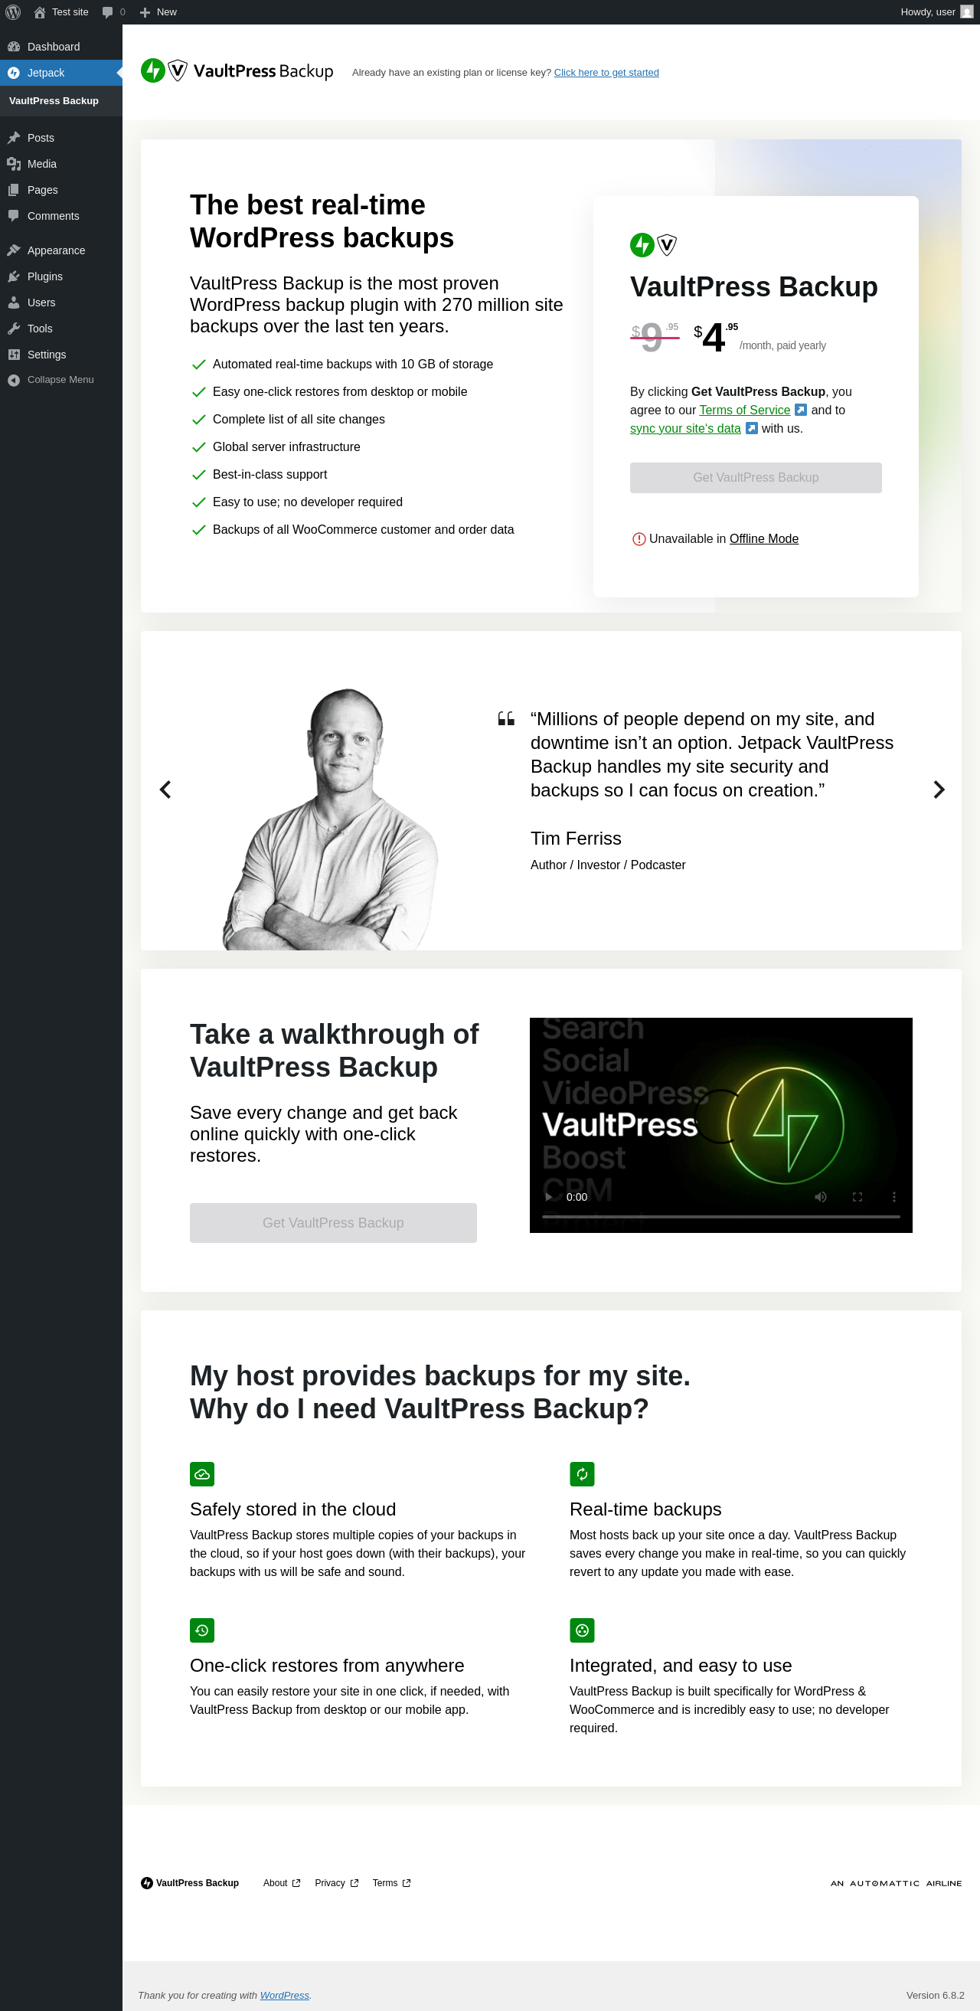Viewport: 980px width, 2011px height.
Task: Enter fullscreen on the walkthrough video
Action: (x=857, y=1197)
